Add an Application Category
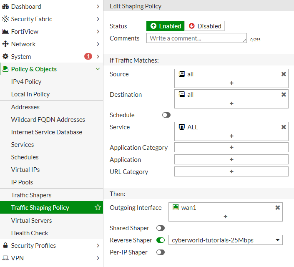294x267 pixels. [x=231, y=147]
